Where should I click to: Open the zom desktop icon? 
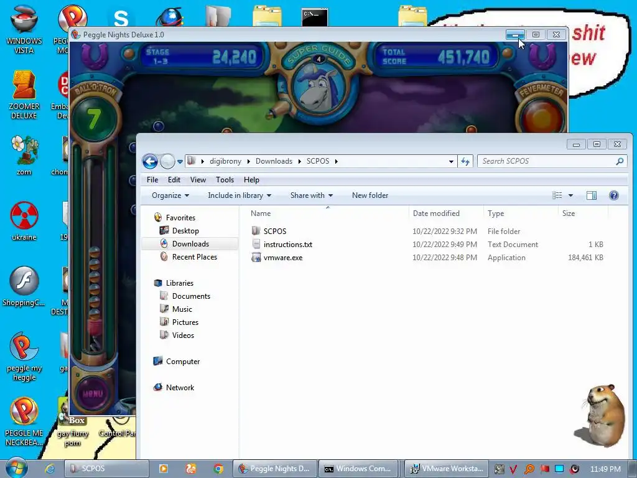24,155
